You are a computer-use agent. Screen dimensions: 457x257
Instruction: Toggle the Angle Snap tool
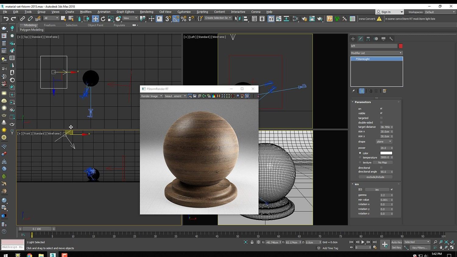coord(176,19)
